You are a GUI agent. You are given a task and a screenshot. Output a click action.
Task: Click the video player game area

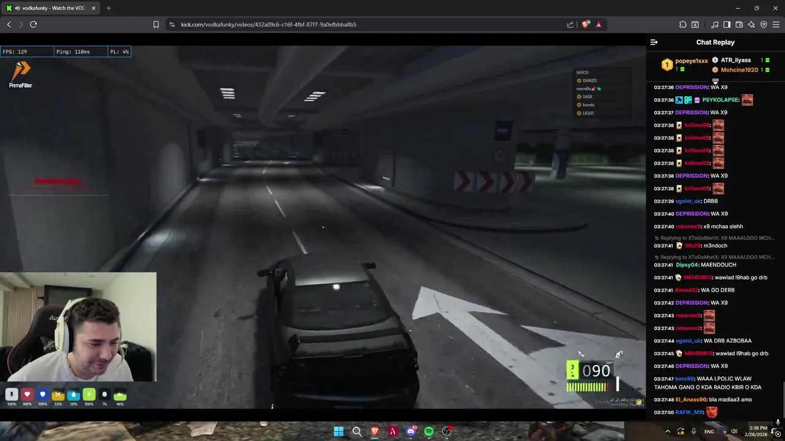[323, 227]
